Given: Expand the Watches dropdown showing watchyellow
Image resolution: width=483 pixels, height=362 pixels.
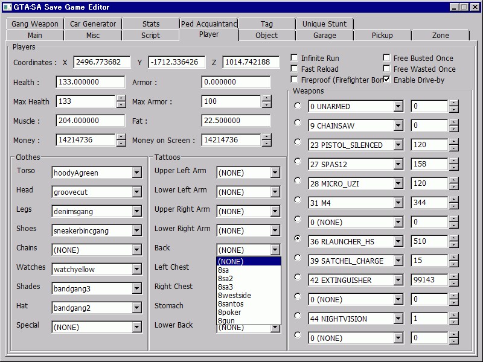Looking at the screenshot, I should [x=137, y=269].
